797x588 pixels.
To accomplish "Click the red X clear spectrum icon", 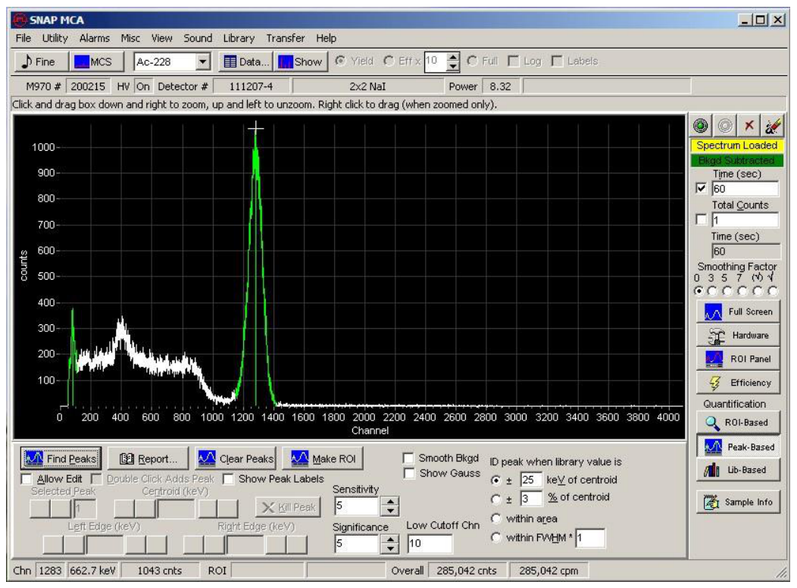I will pos(749,126).
